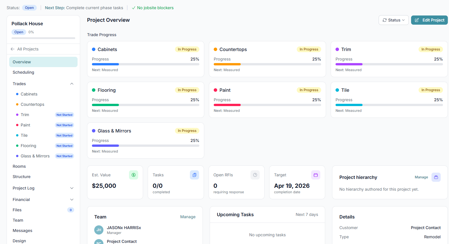Select Overview in the sidebar
This screenshot has width=449, height=244.
coord(43,62)
